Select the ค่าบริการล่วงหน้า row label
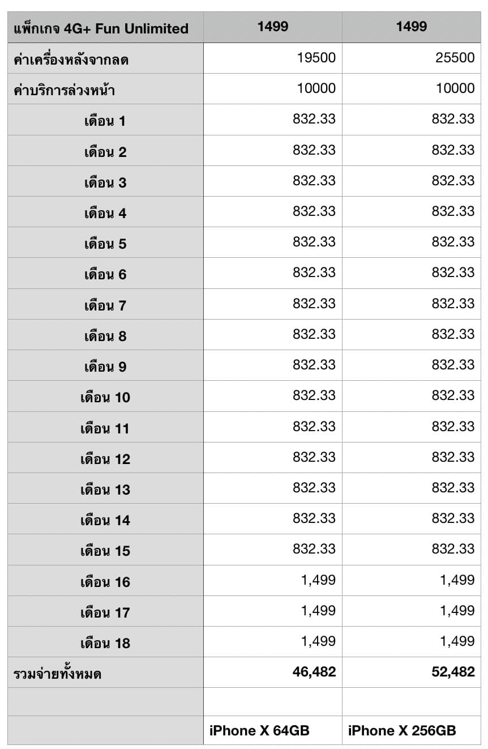 67,90
